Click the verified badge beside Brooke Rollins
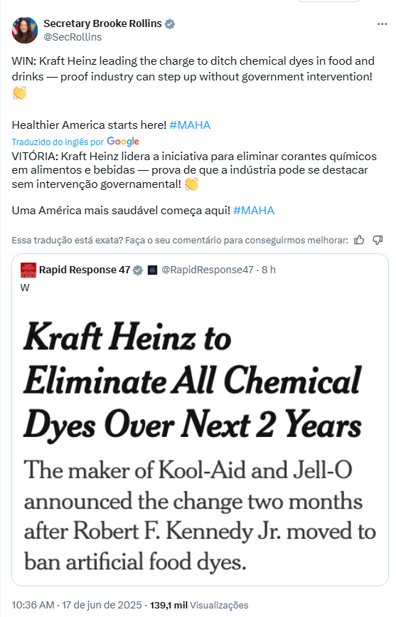Viewport: 396px width, 617px height. coord(170,24)
